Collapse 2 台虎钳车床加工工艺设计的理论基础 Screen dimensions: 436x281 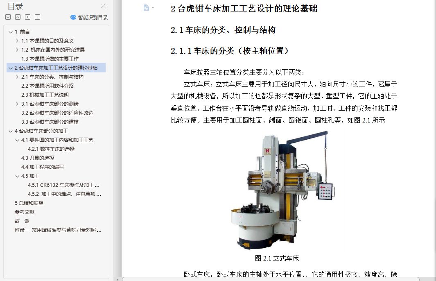(11, 68)
